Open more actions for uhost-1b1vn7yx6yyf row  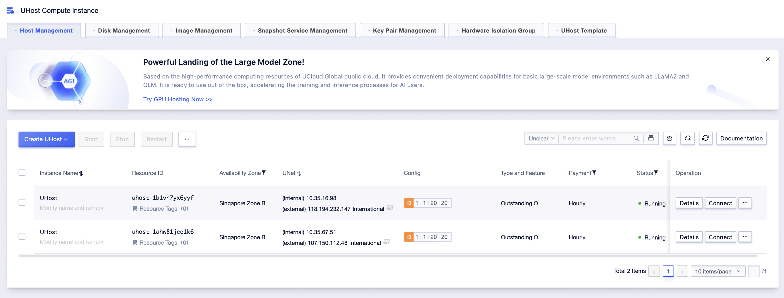coord(745,203)
